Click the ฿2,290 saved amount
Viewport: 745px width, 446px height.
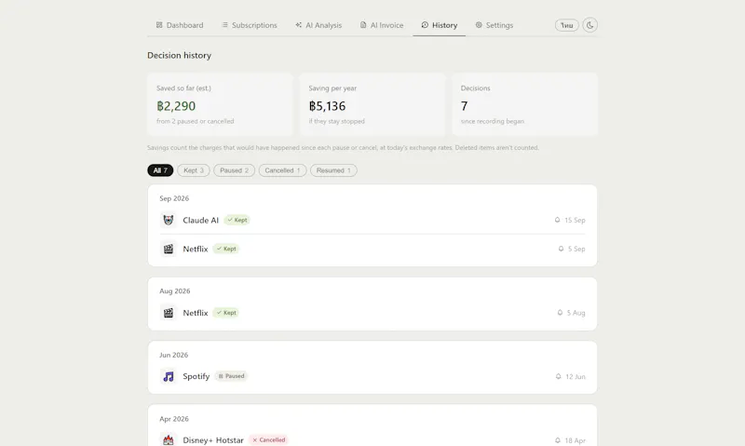176,106
